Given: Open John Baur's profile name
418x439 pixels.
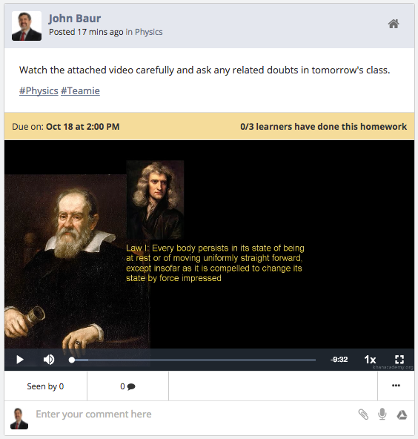Looking at the screenshot, I should coord(75,19).
